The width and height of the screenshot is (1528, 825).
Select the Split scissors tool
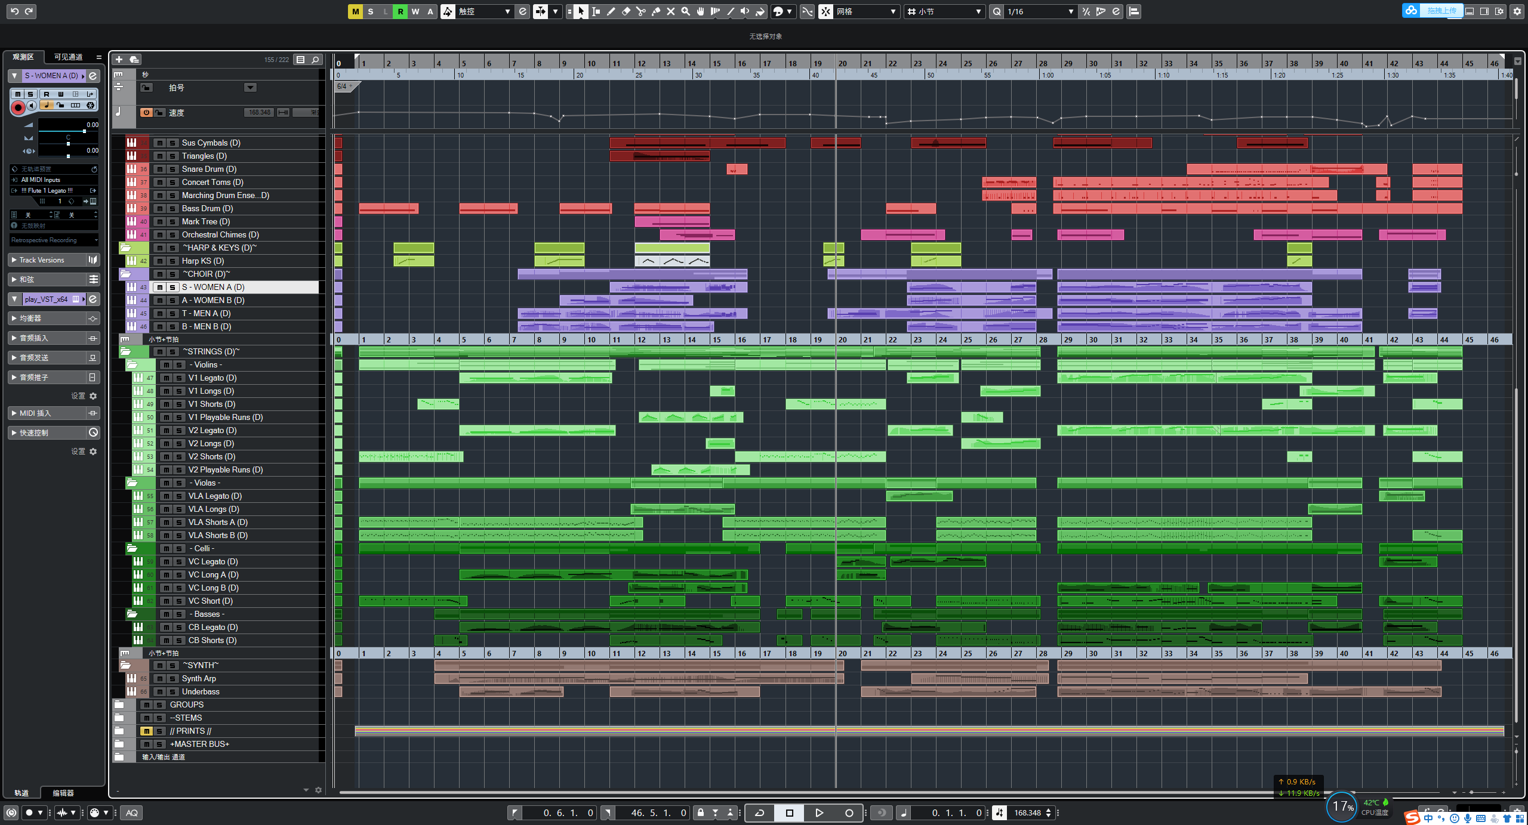click(x=640, y=11)
